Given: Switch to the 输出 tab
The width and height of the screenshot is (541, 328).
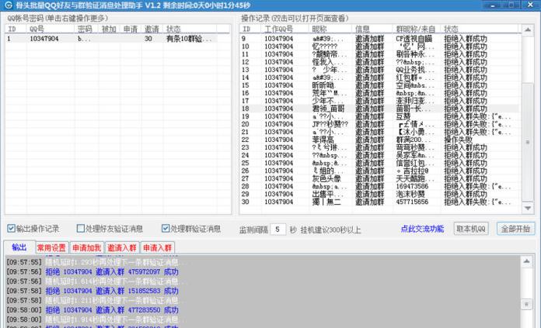Looking at the screenshot, I should 19,248.
